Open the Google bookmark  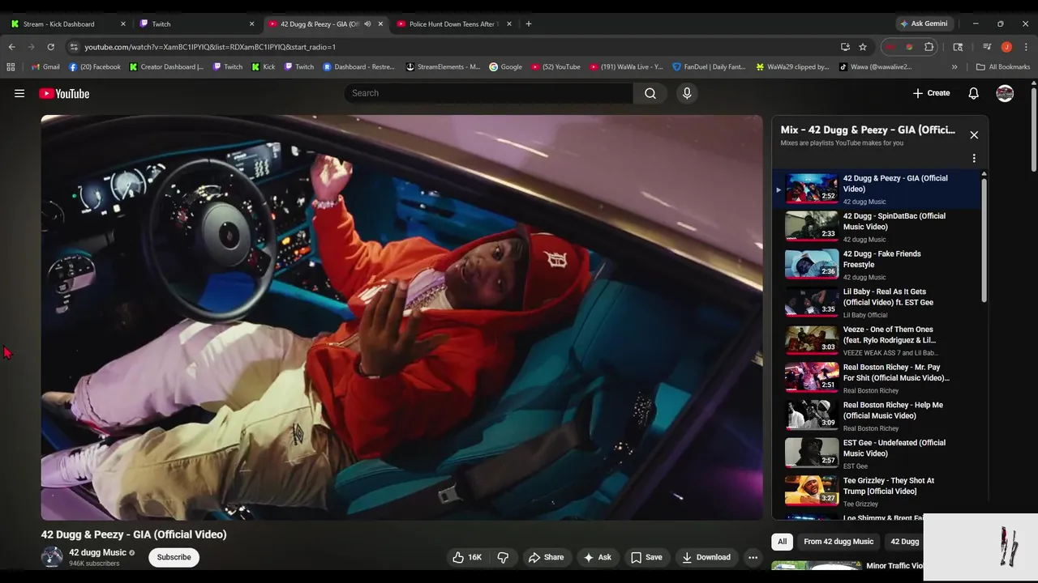click(x=505, y=67)
